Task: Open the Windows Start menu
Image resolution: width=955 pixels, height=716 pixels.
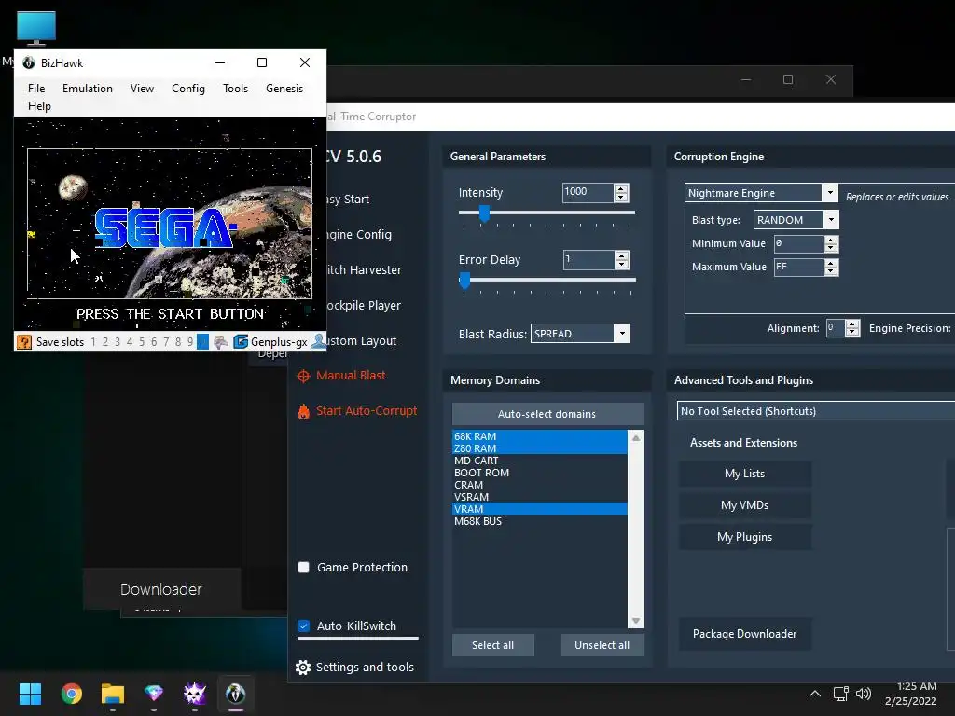Action: pyautogui.click(x=30, y=694)
